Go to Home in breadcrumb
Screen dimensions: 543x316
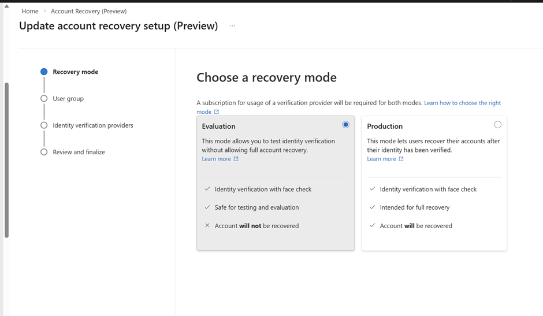pos(30,11)
